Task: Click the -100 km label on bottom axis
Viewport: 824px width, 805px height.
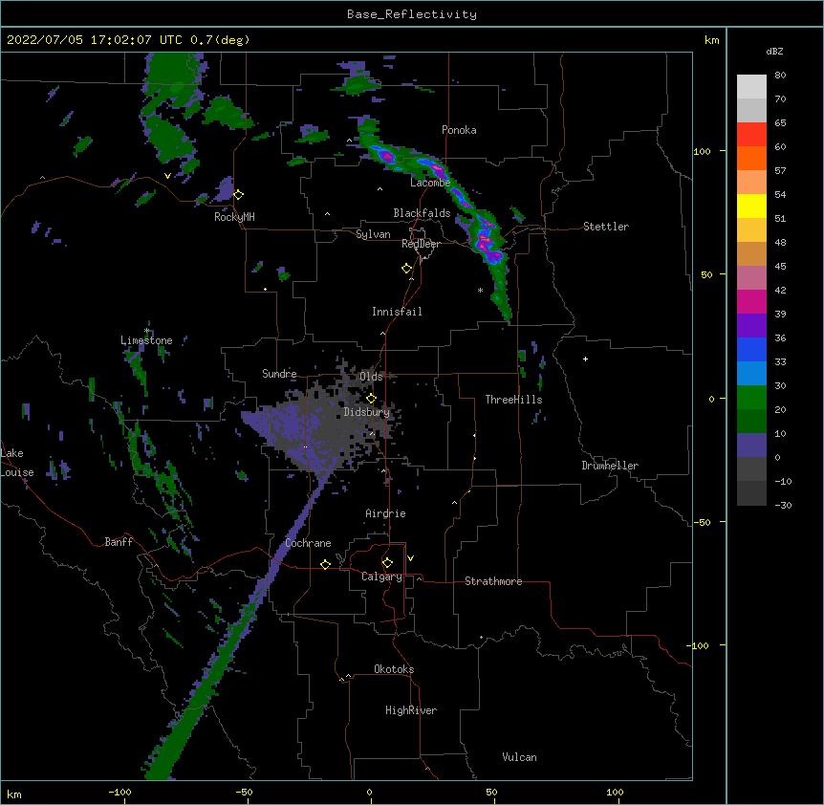Action: (x=119, y=792)
